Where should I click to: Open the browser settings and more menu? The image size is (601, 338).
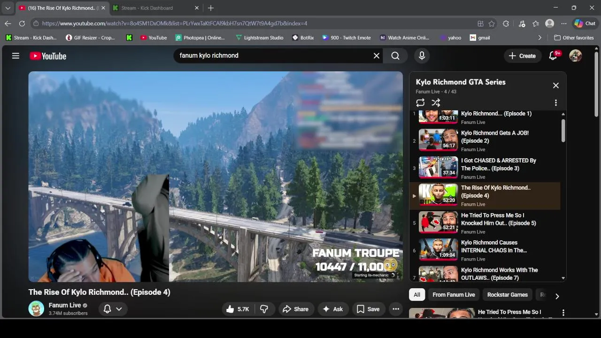(x=564, y=23)
